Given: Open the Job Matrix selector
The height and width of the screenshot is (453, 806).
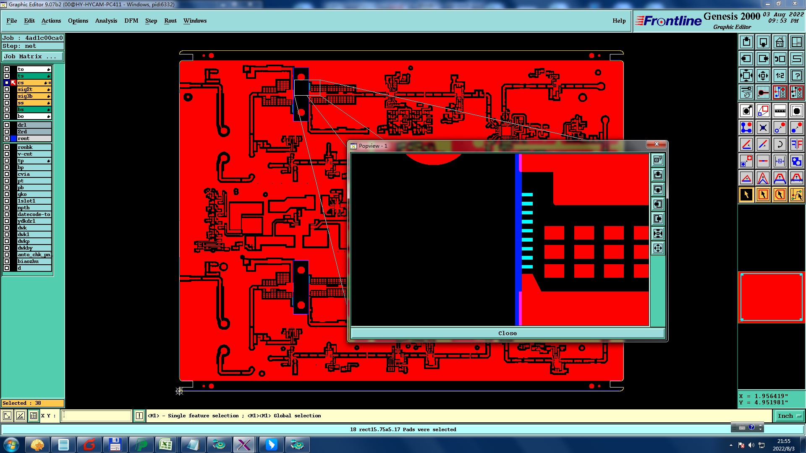Looking at the screenshot, I should point(33,56).
